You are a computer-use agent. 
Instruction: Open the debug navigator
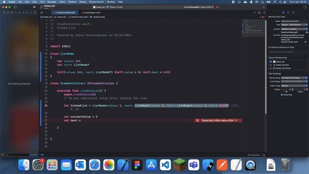tap(27, 13)
